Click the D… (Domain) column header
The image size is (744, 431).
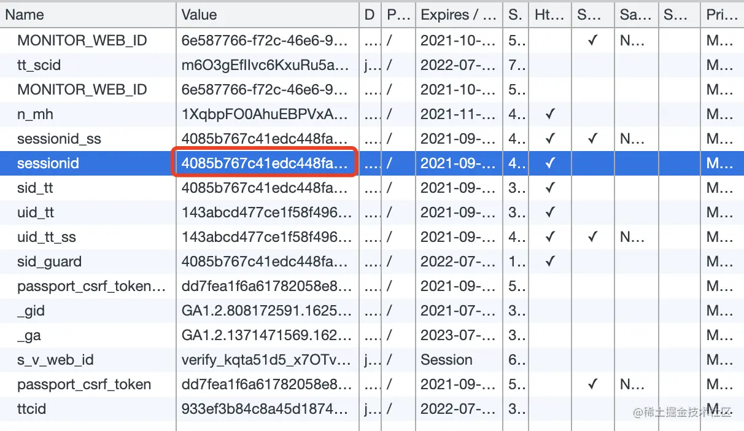click(370, 15)
